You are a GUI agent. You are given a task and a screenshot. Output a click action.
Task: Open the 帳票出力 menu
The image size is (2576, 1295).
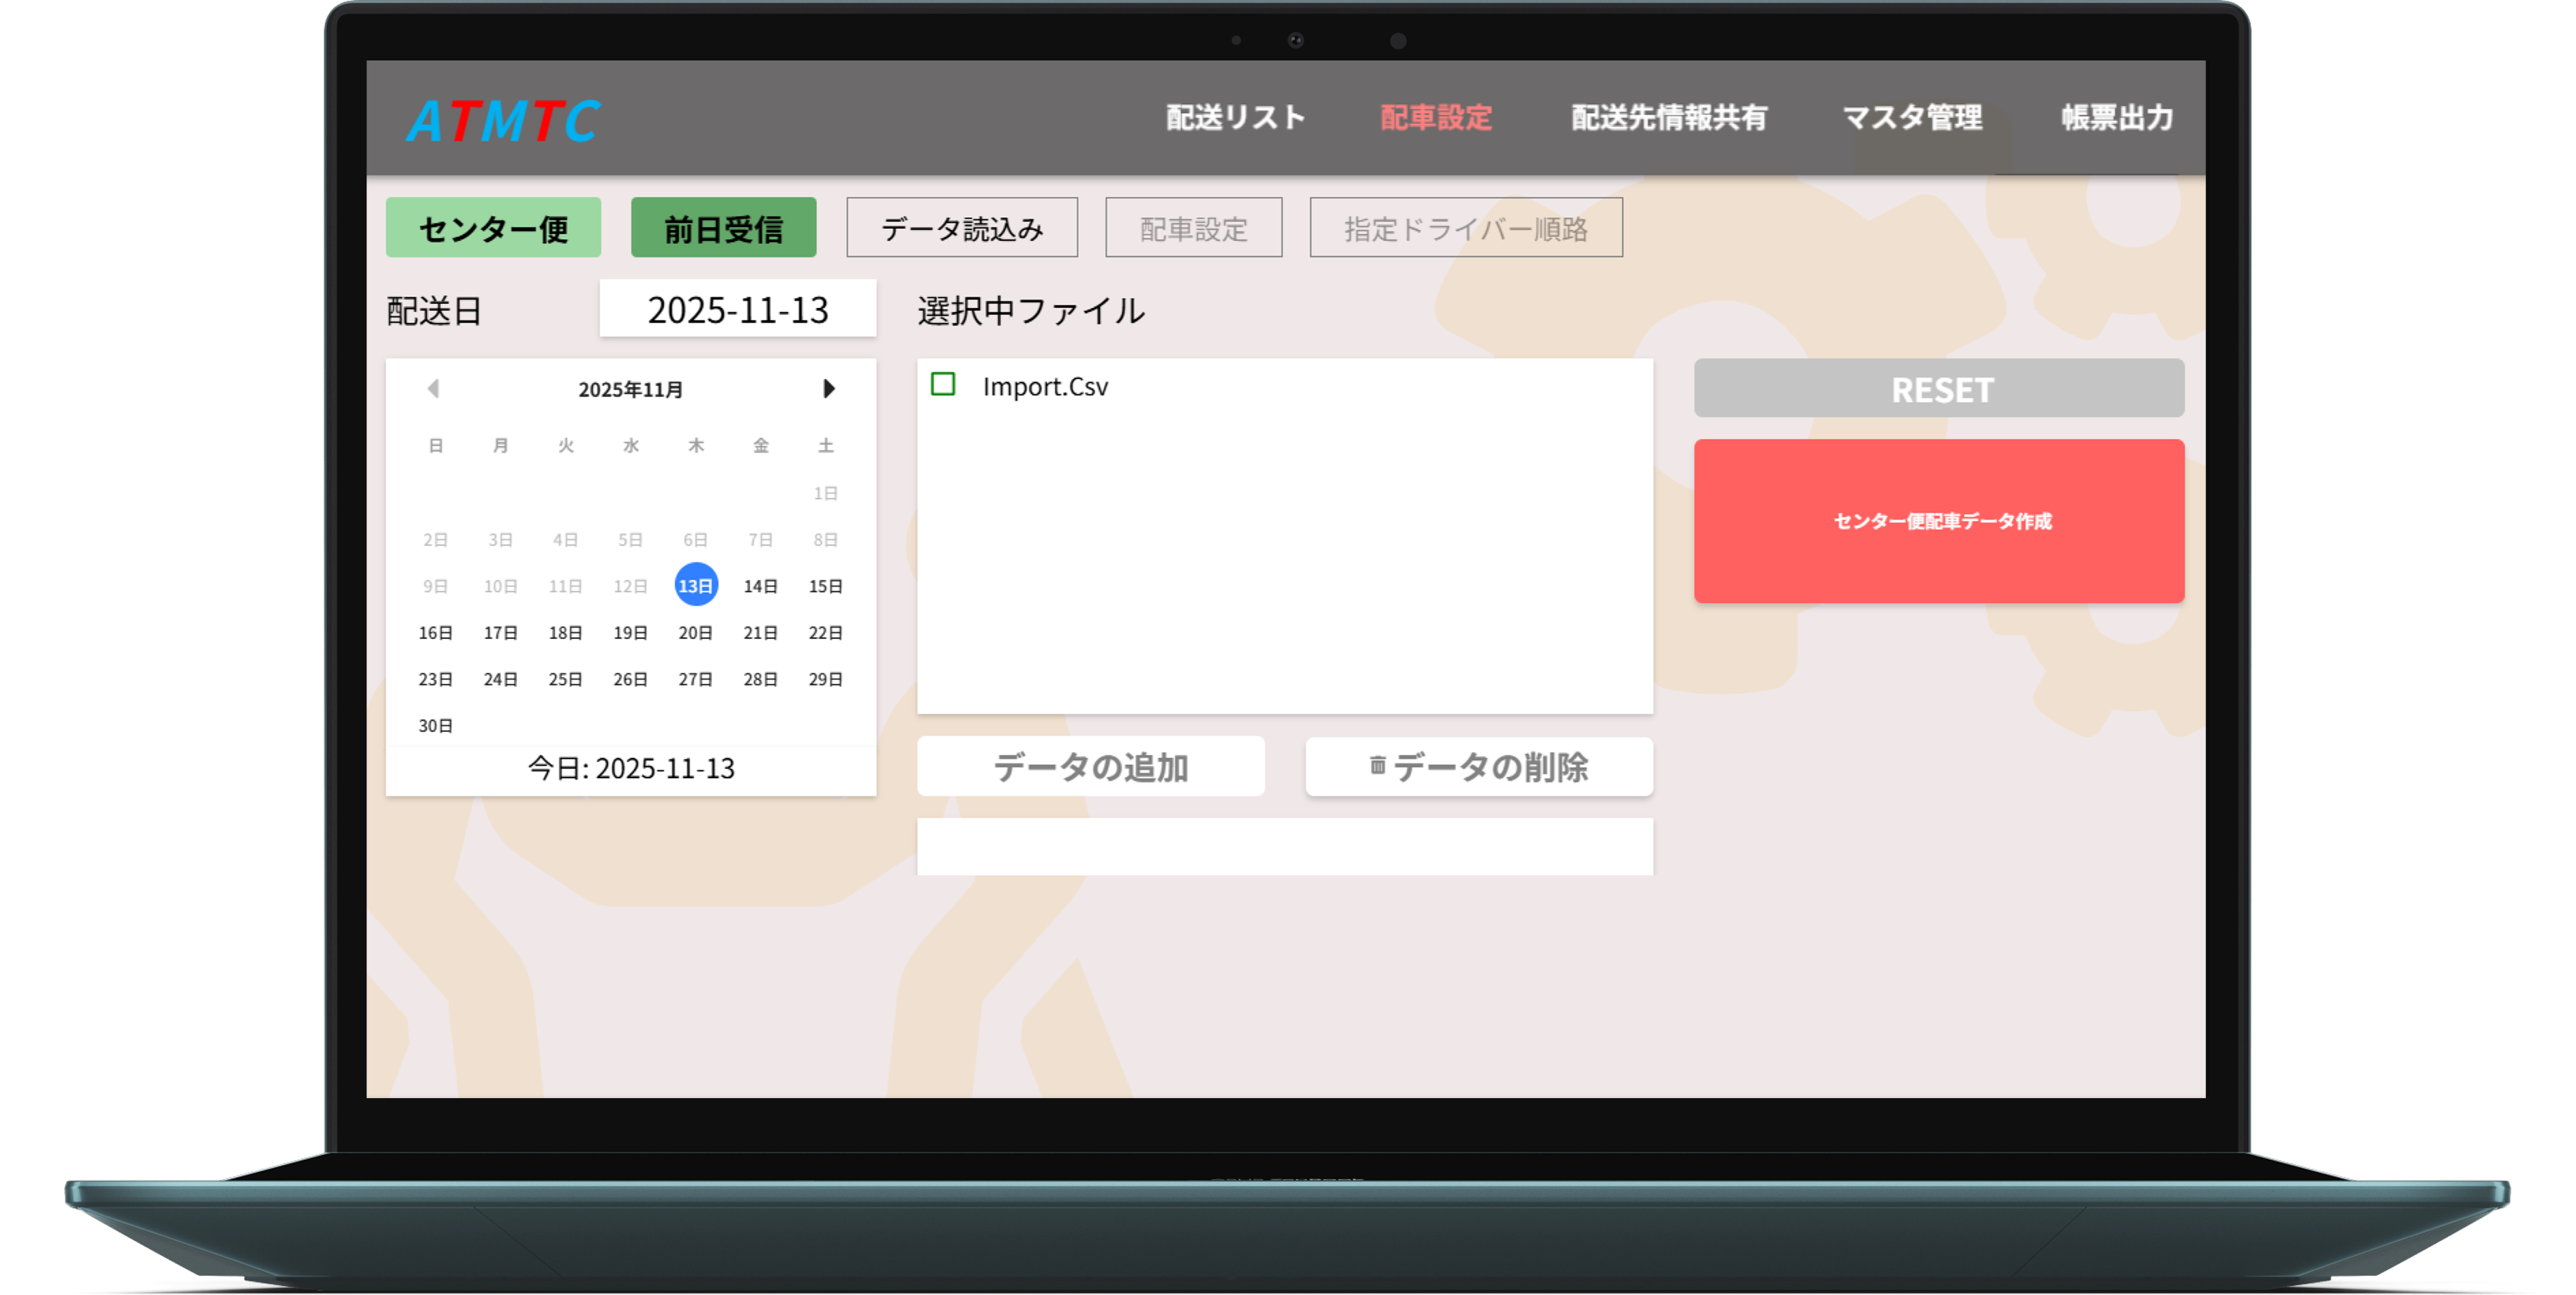tap(2116, 118)
